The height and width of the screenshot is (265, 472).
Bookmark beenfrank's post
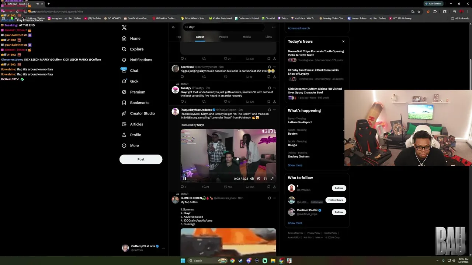[268, 77]
